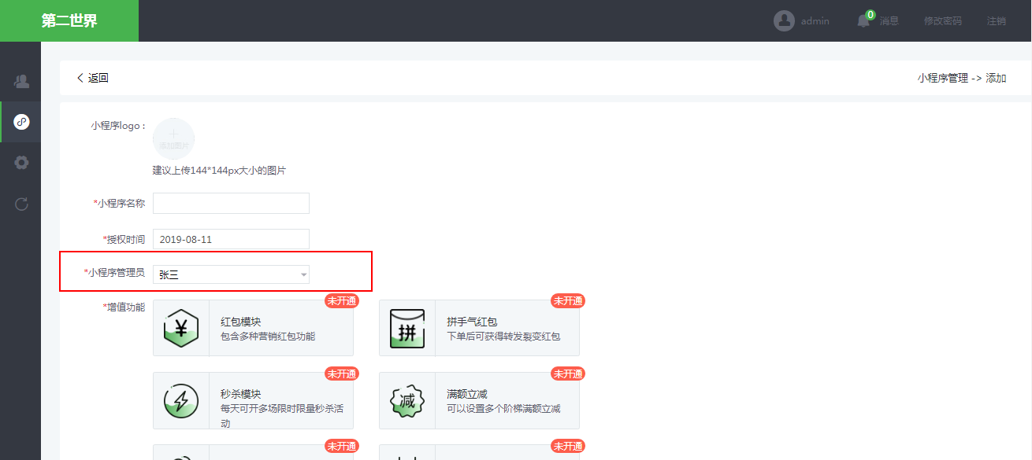
Task: Focus the 小程序名称 input field
Action: [231, 203]
